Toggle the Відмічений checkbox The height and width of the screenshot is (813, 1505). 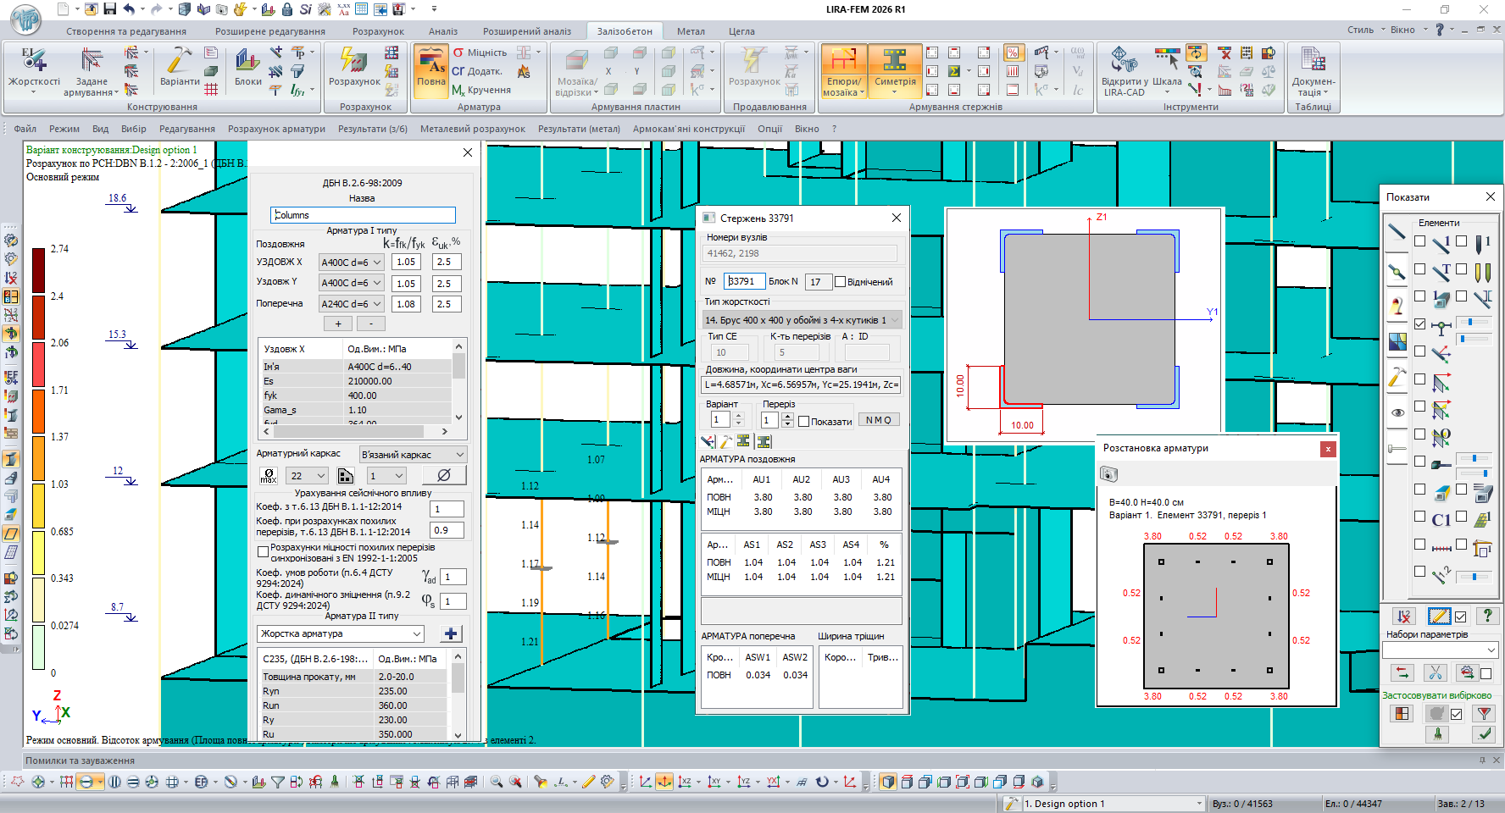tap(841, 282)
